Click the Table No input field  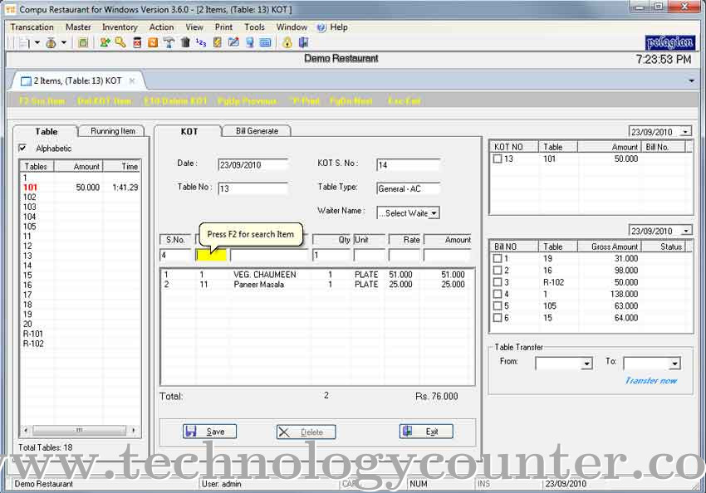pyautogui.click(x=253, y=188)
